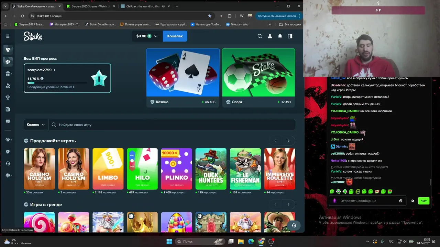This screenshot has height=247, width=440.
Task: Click the Отправить сообщение chat input
Action: click(x=368, y=201)
